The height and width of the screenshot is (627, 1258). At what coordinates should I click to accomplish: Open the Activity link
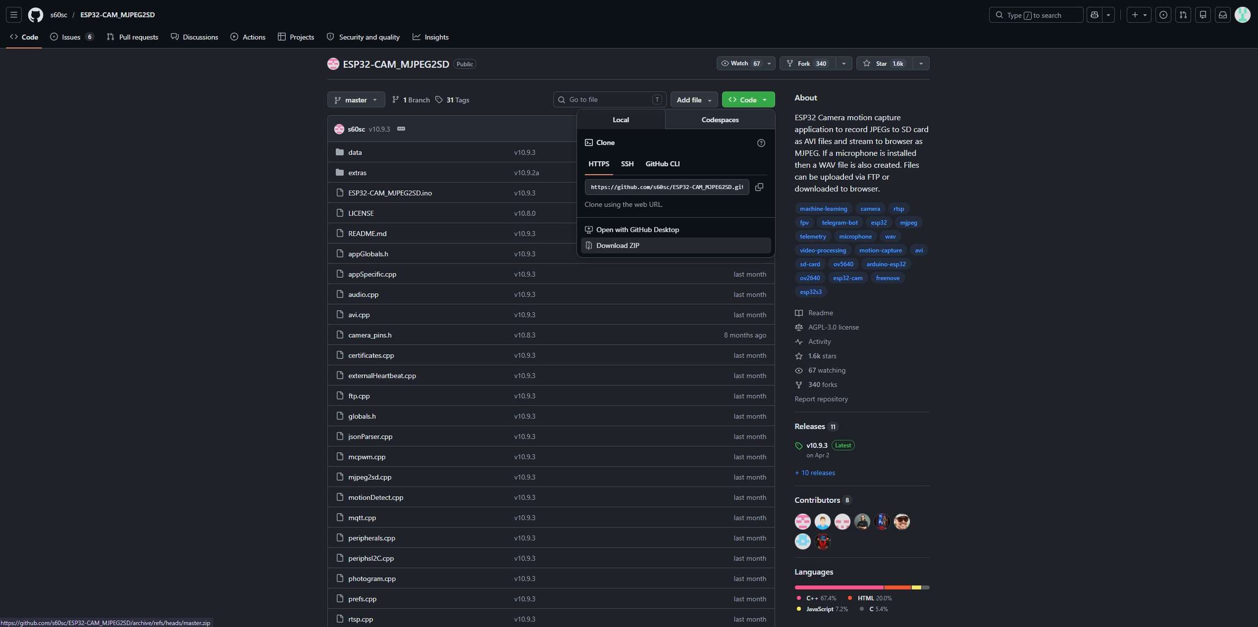coord(813,342)
